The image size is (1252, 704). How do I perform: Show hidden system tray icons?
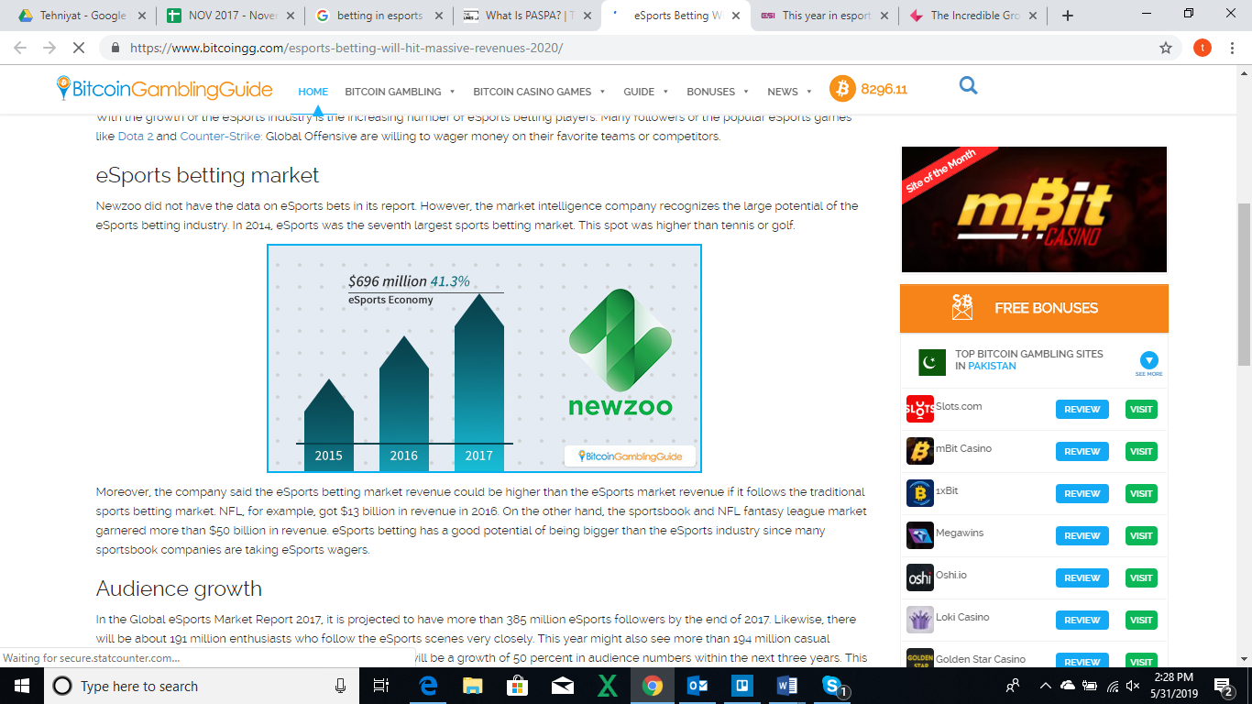pyautogui.click(x=1045, y=686)
